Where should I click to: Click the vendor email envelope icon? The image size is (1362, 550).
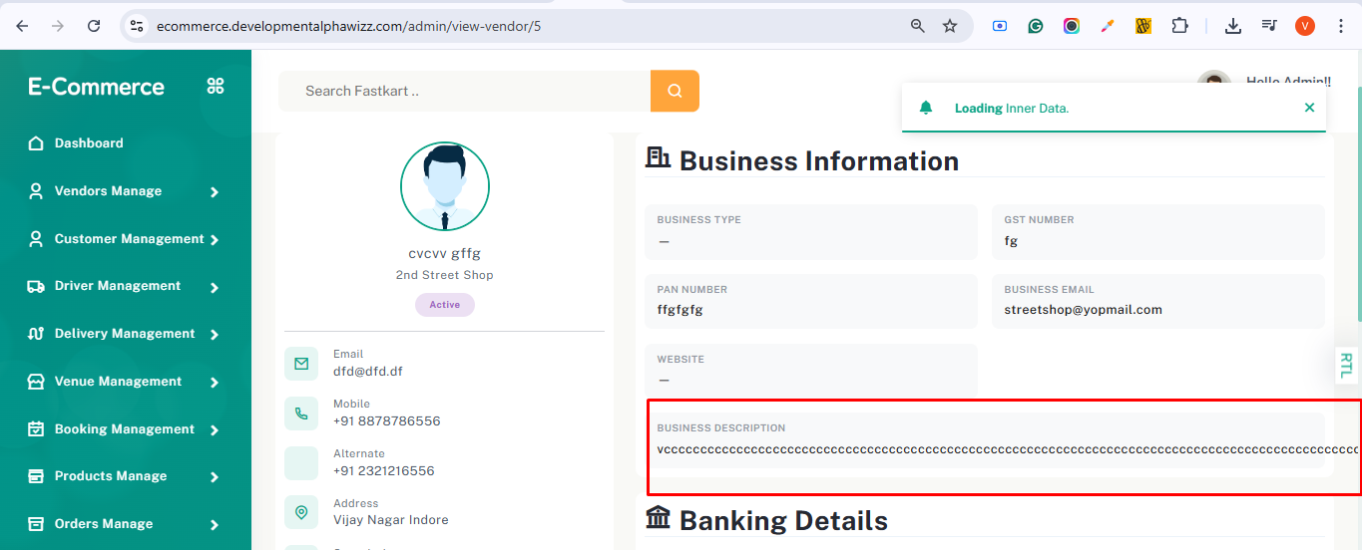point(301,365)
